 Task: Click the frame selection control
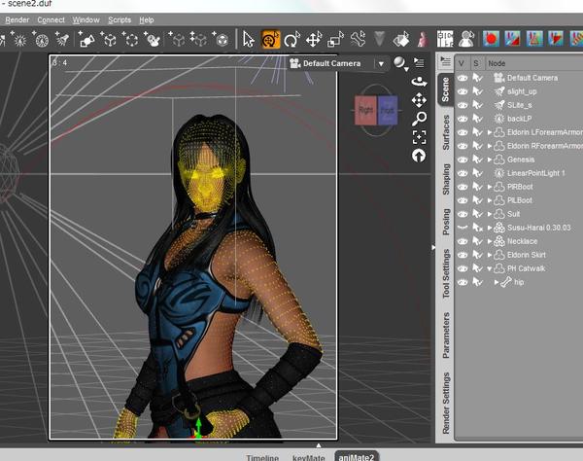coord(420,137)
